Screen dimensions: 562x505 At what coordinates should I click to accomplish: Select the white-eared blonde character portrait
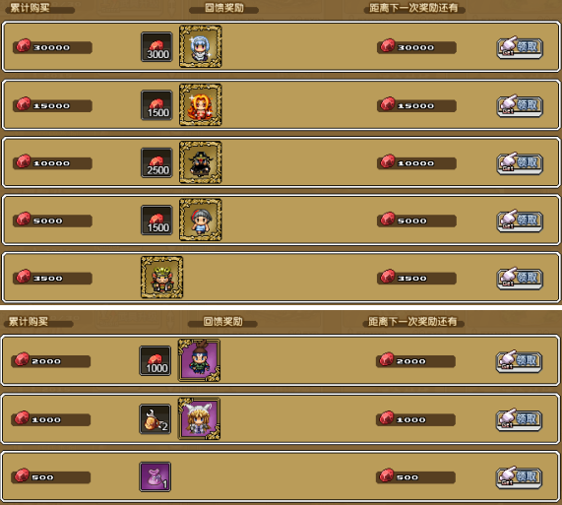tap(199, 419)
